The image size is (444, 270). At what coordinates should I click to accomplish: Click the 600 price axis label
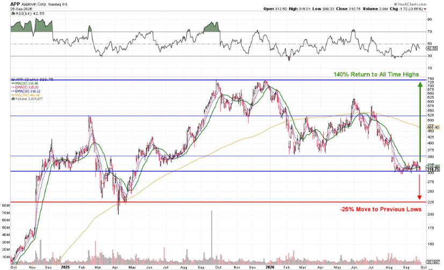[431, 101]
